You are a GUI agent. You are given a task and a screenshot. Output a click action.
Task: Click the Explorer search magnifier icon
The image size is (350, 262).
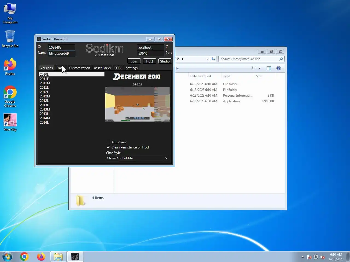coord(281,59)
